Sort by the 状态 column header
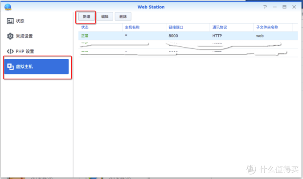 click(85, 27)
